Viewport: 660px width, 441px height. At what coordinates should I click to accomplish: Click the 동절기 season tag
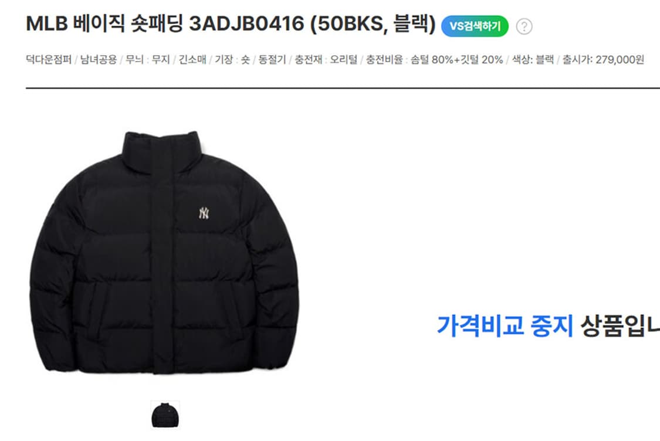point(272,60)
